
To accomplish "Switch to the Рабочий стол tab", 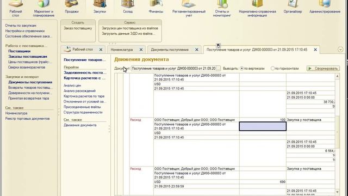I will tap(83, 50).
